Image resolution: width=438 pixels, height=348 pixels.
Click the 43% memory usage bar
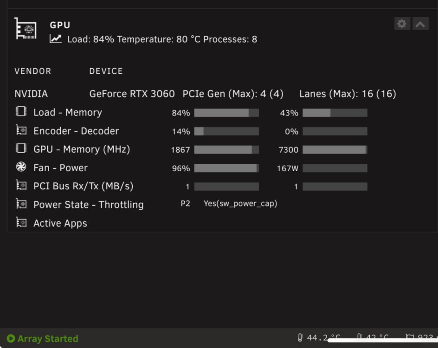[x=335, y=113]
